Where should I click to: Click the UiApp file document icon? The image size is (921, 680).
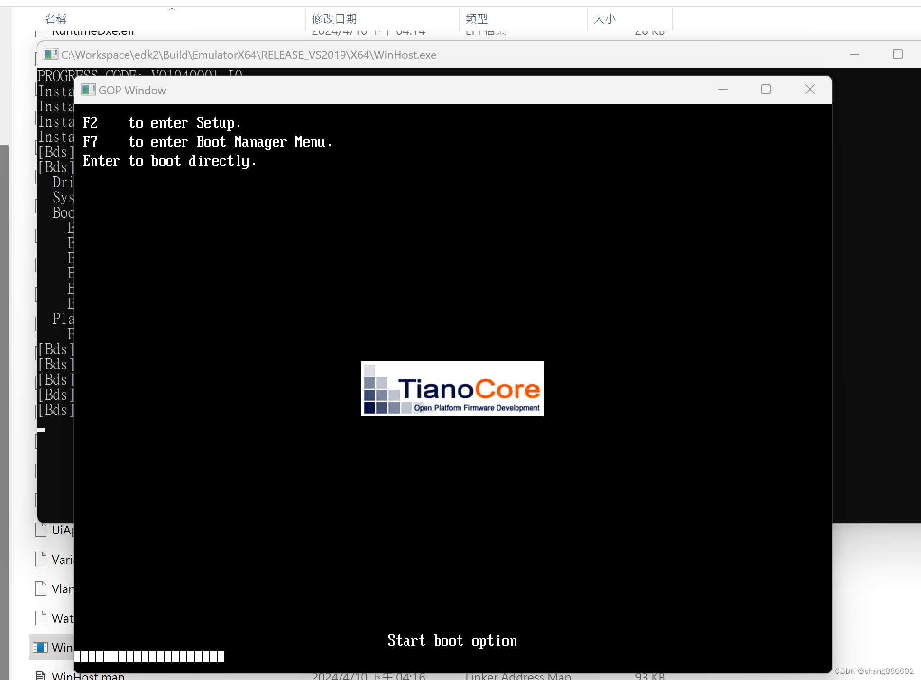pos(40,530)
